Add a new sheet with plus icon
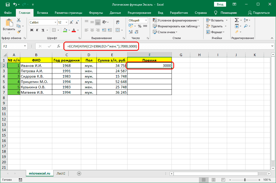 (x=79, y=174)
